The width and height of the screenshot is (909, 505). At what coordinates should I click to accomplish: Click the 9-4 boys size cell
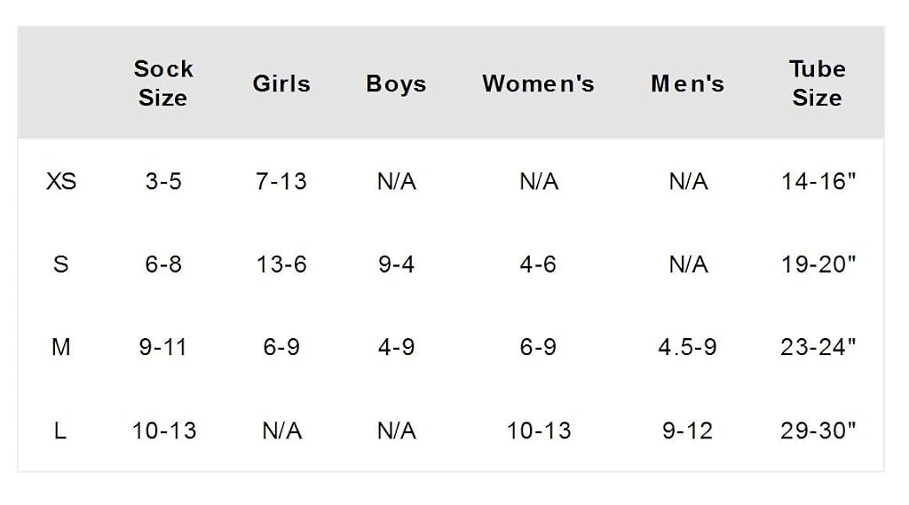[397, 264]
